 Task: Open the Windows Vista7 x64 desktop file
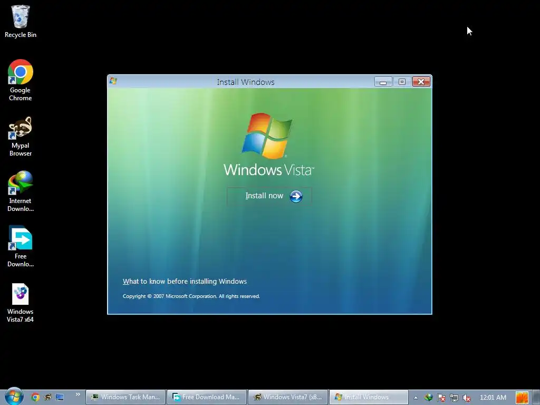21,303
